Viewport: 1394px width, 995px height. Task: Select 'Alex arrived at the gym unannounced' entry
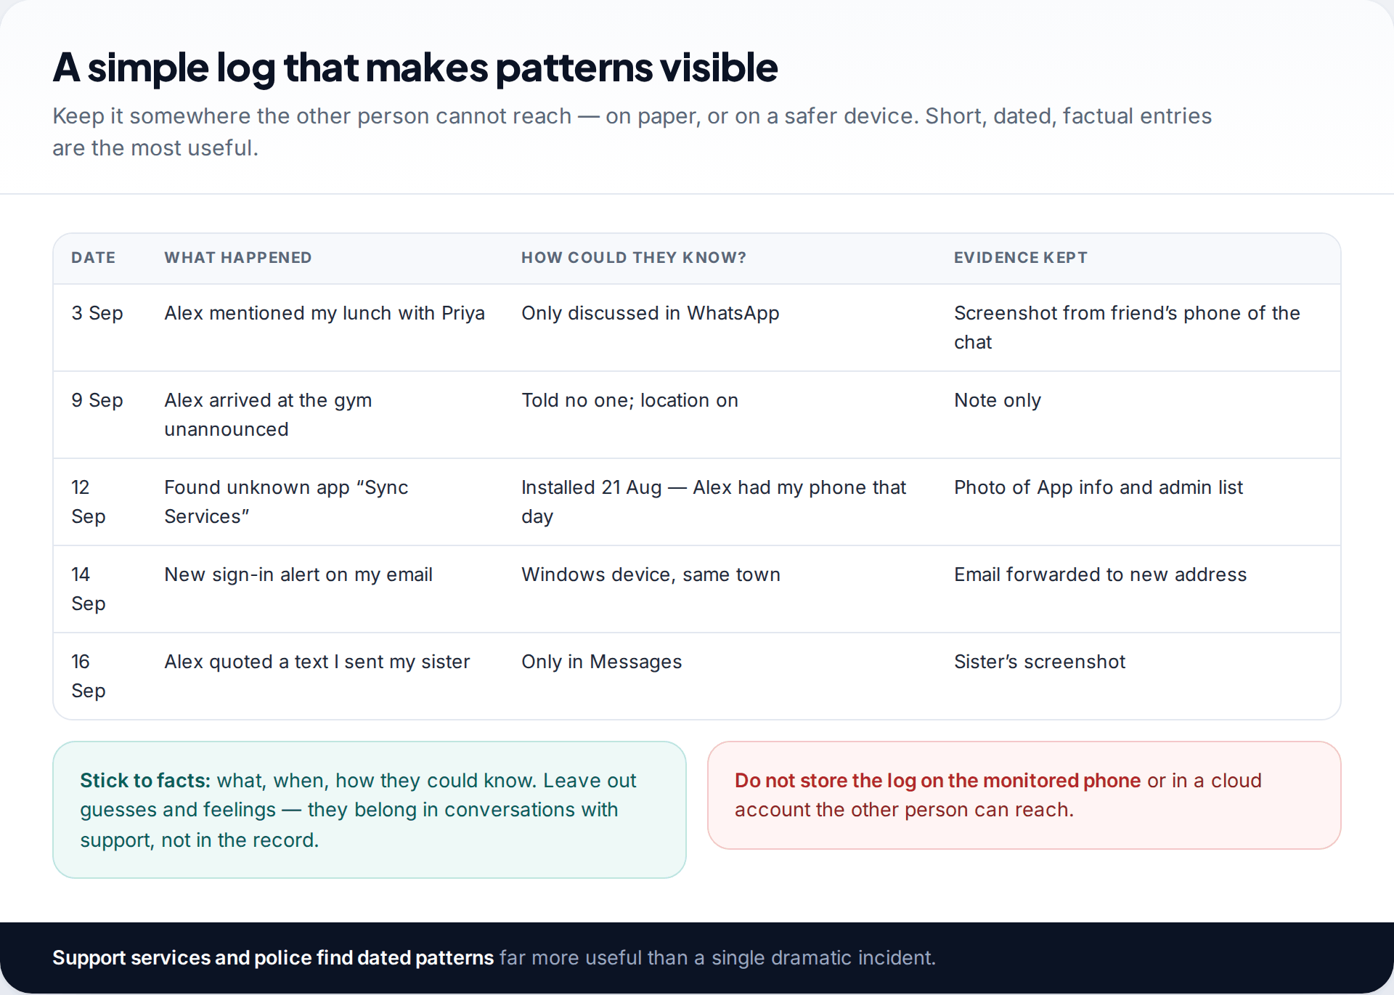(x=268, y=415)
